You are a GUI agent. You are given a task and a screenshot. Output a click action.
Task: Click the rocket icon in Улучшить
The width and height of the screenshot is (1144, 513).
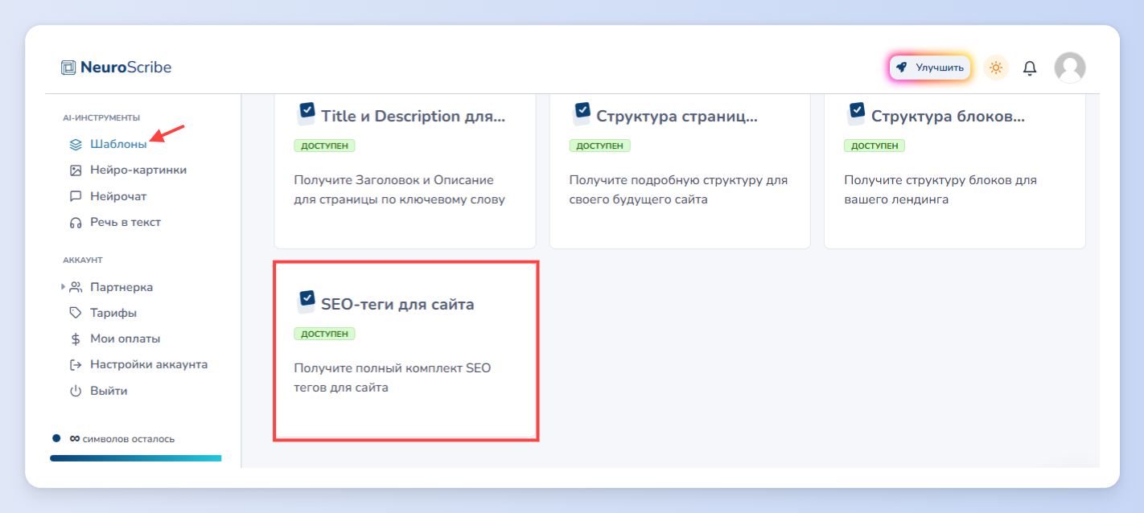(x=902, y=68)
